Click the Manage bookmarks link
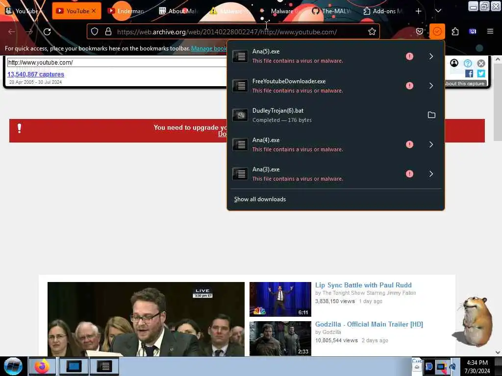 coord(209,48)
